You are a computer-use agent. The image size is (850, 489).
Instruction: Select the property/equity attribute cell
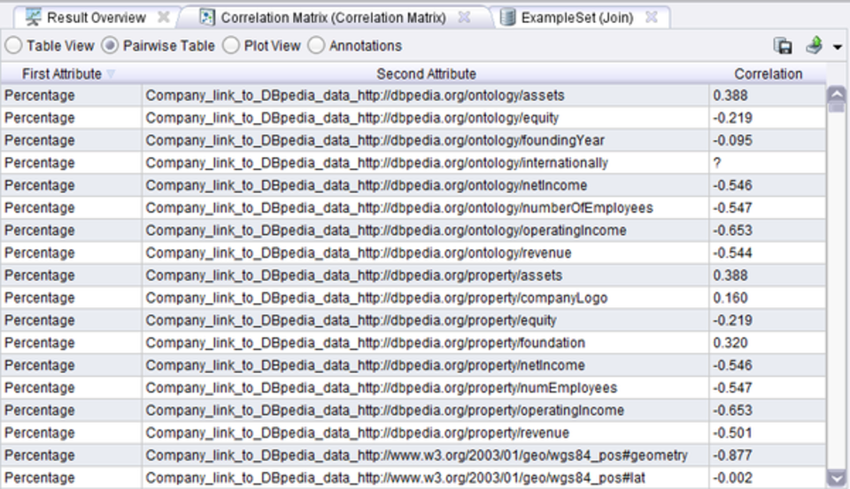(426, 321)
